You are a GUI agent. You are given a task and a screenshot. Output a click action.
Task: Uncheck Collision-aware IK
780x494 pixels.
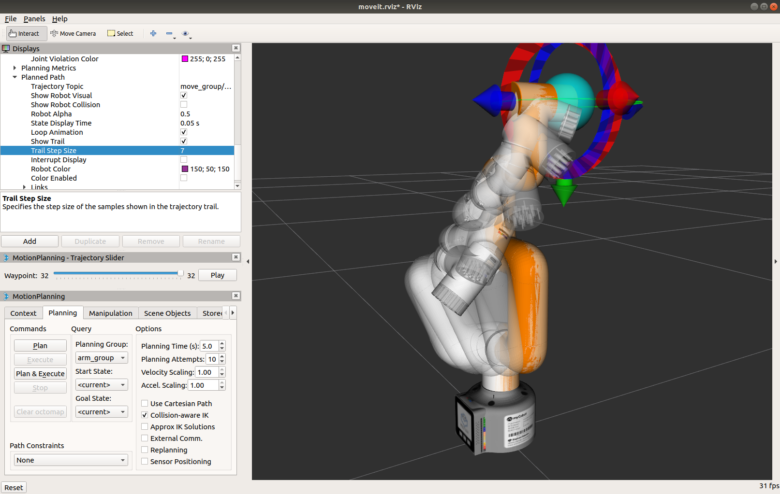pyautogui.click(x=145, y=415)
